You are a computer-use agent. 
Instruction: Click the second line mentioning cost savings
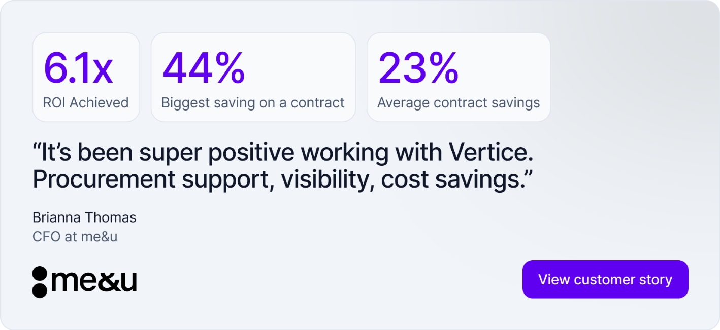(x=281, y=178)
